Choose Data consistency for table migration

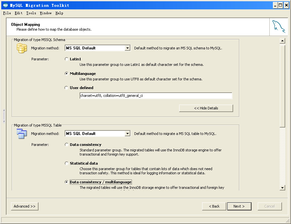[x=66, y=145]
